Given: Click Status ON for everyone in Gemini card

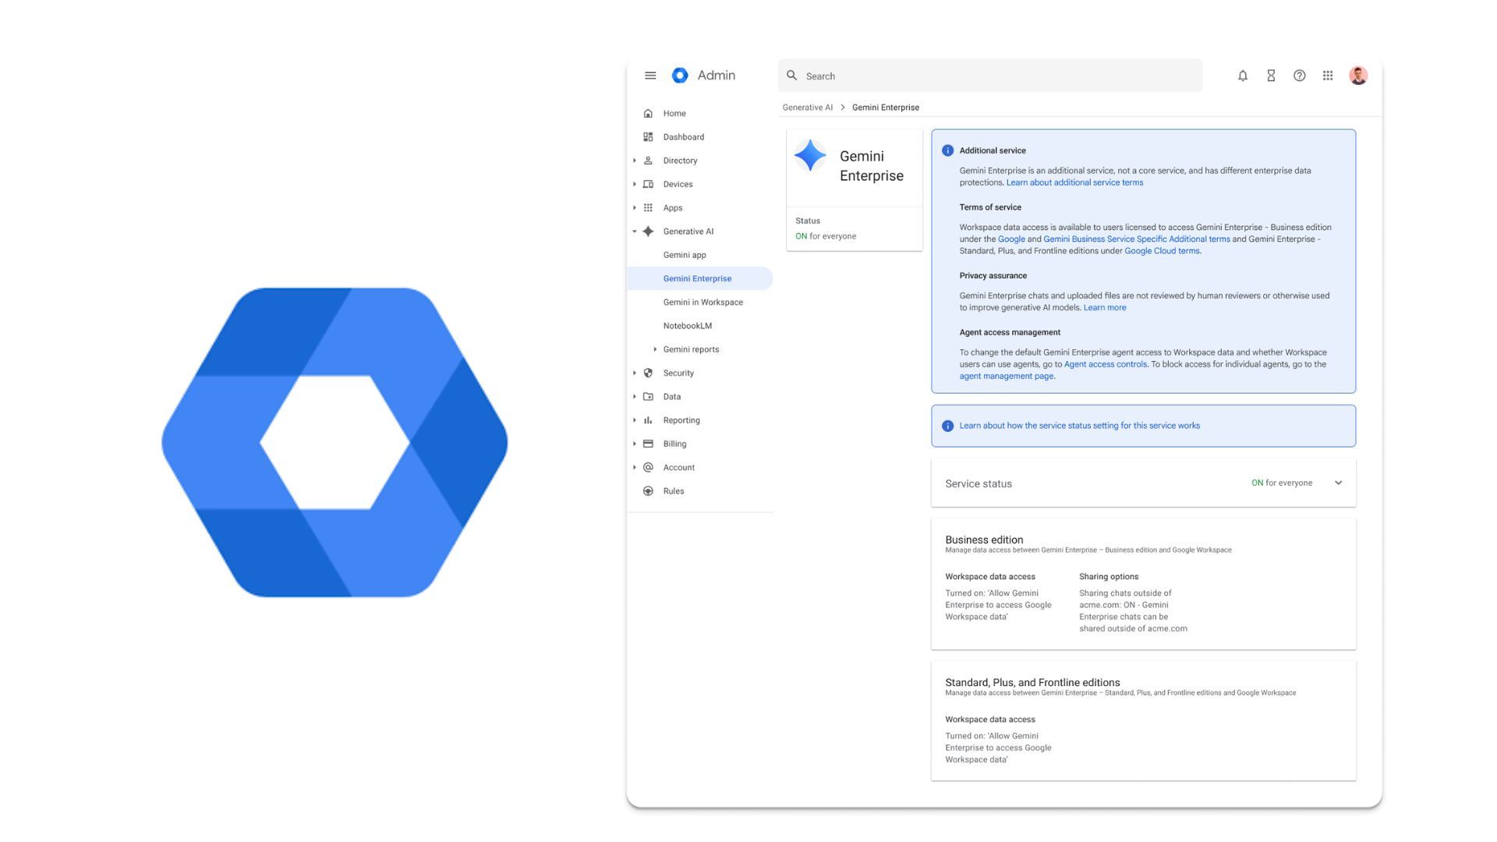Looking at the screenshot, I should pos(825,236).
